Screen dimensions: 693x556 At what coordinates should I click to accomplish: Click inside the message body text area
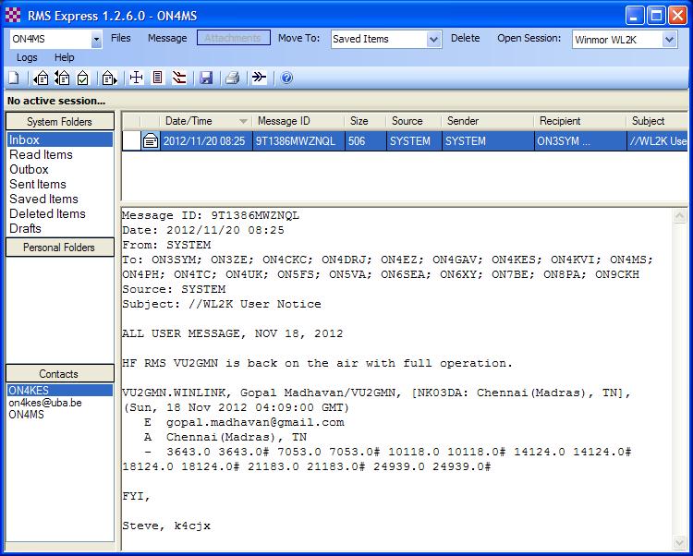pos(397,379)
